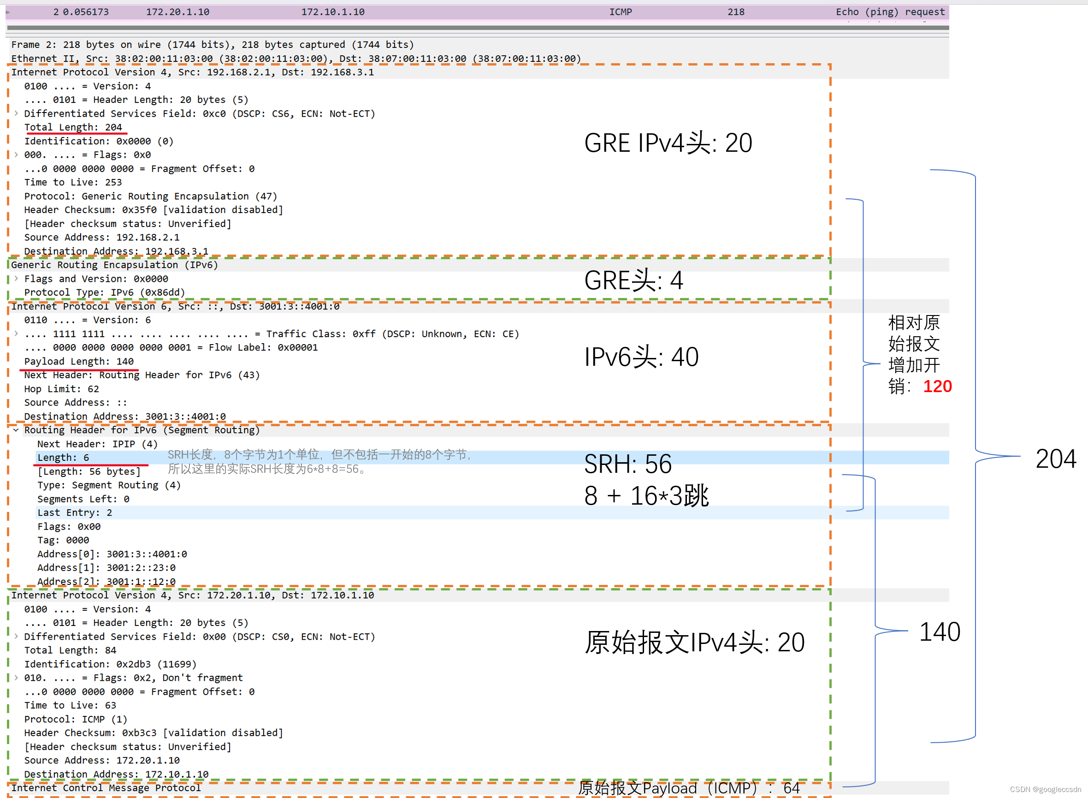Select the Frame 2 summary line
The height and width of the screenshot is (798, 1088).
213,45
